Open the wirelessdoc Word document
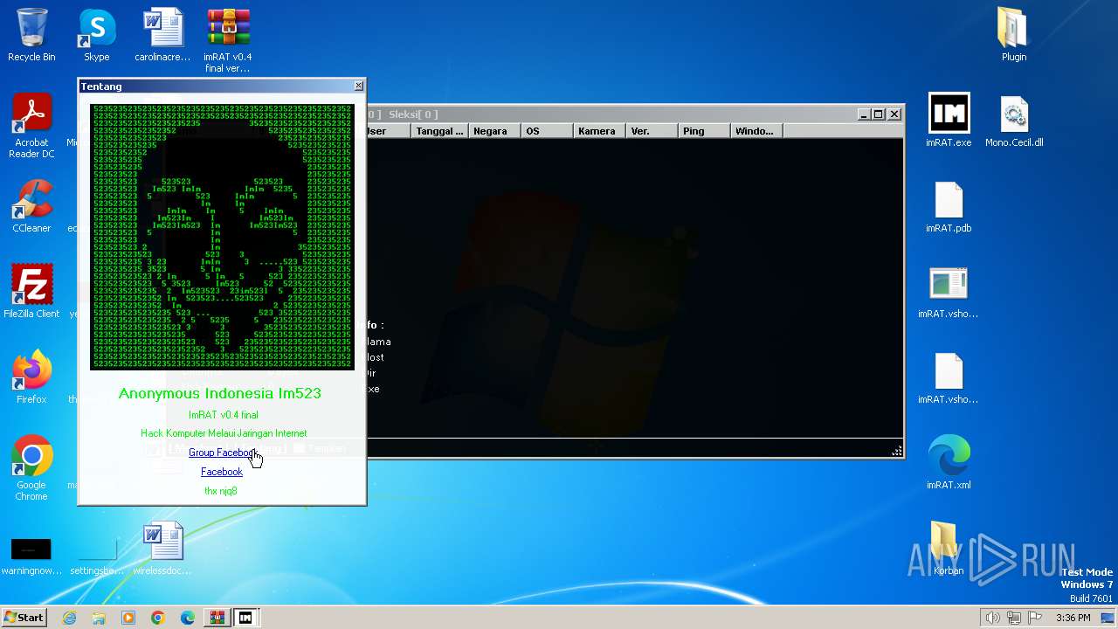The image size is (1118, 629). pos(162,549)
